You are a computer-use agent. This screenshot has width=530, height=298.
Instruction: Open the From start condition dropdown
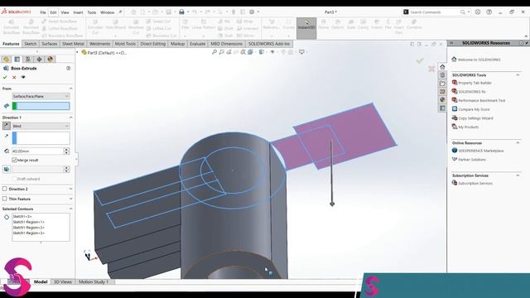[x=41, y=96]
